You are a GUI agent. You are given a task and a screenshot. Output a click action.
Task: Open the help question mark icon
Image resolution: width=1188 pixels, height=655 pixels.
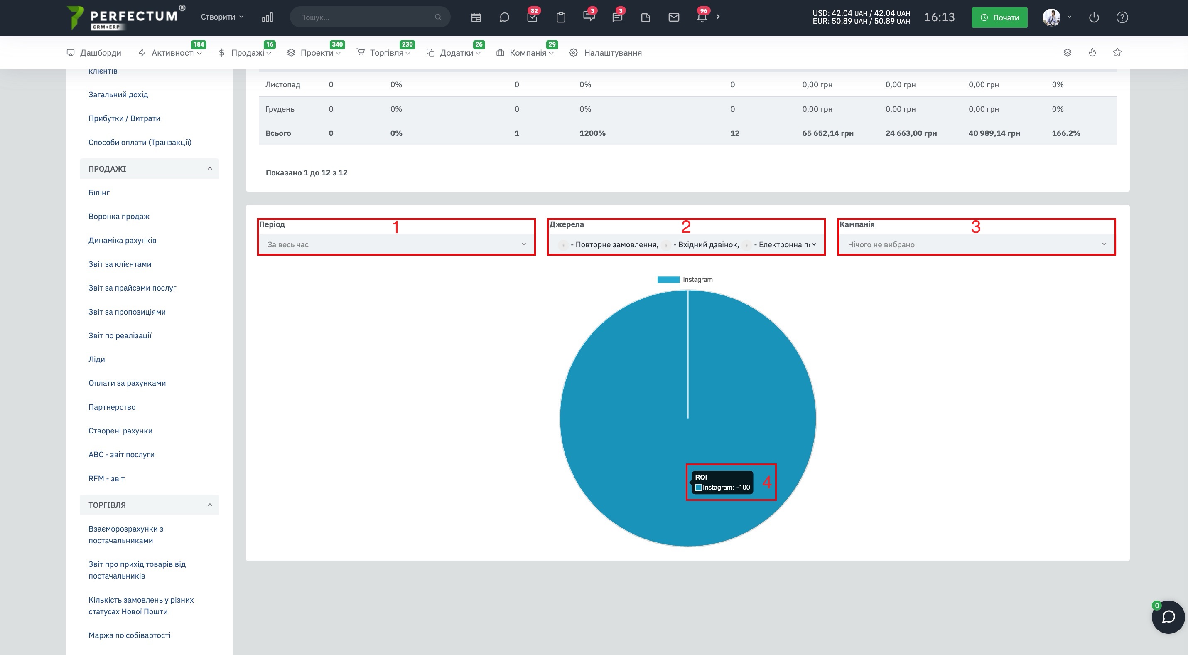click(x=1122, y=17)
